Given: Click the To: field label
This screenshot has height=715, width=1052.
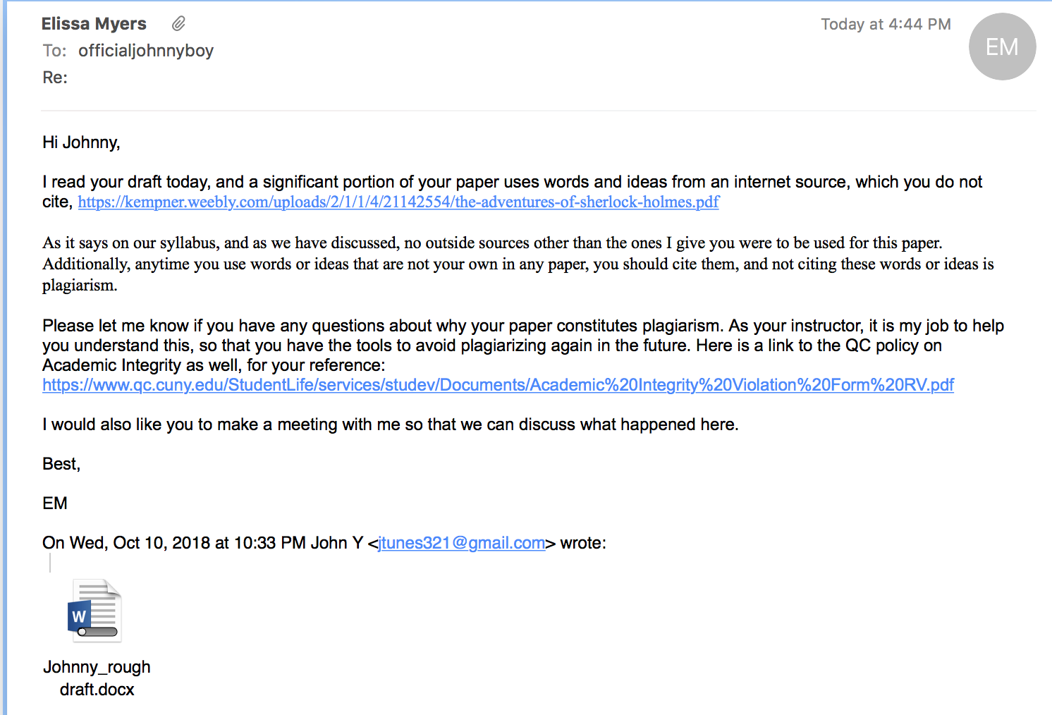Looking at the screenshot, I should (x=54, y=51).
